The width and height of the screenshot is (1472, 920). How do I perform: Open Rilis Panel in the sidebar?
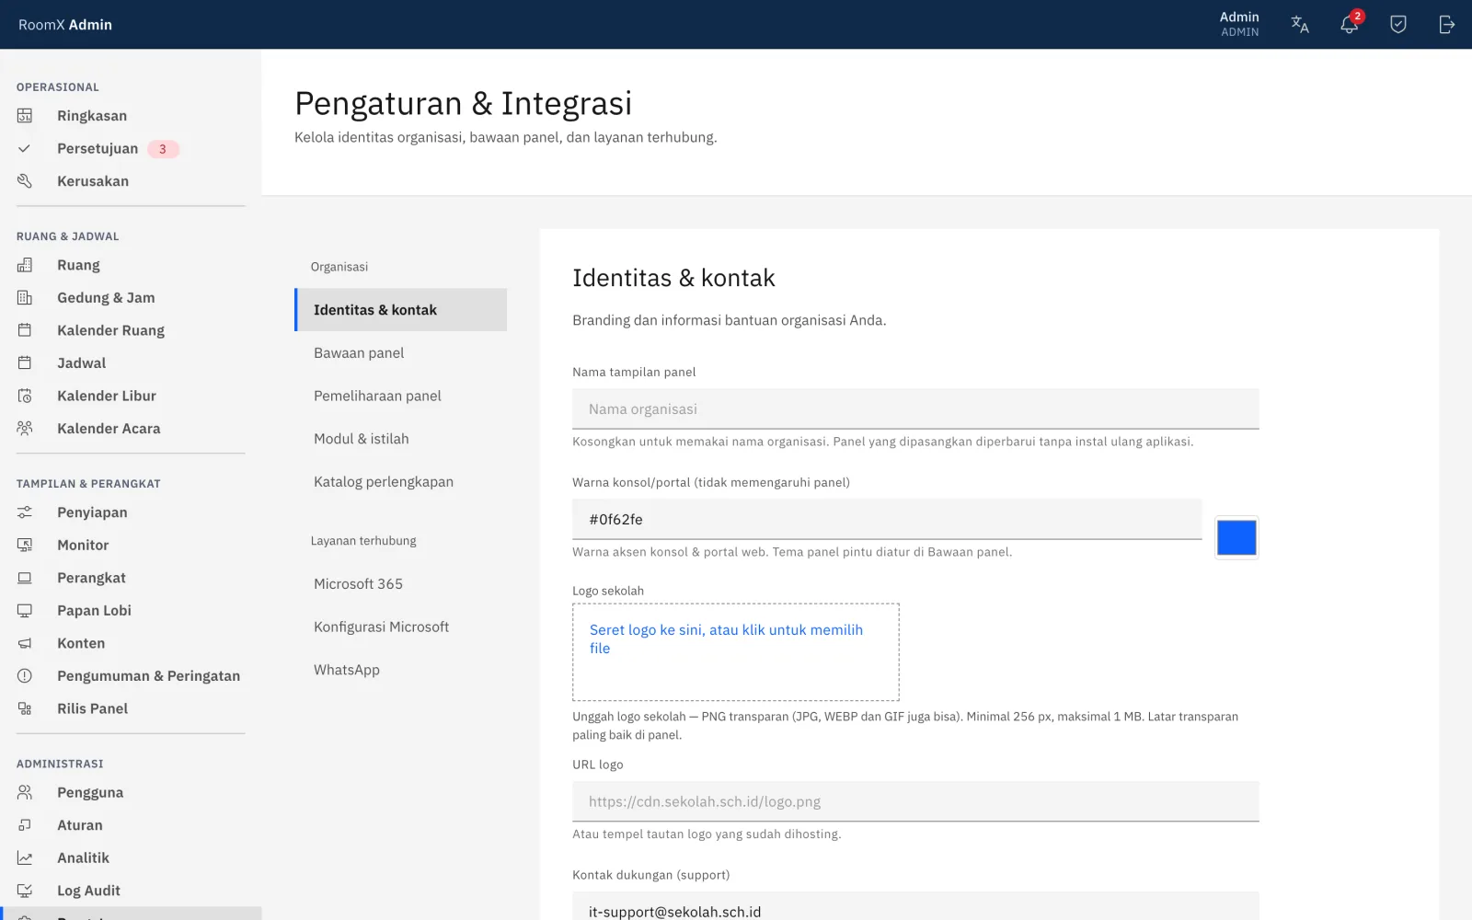(131, 709)
